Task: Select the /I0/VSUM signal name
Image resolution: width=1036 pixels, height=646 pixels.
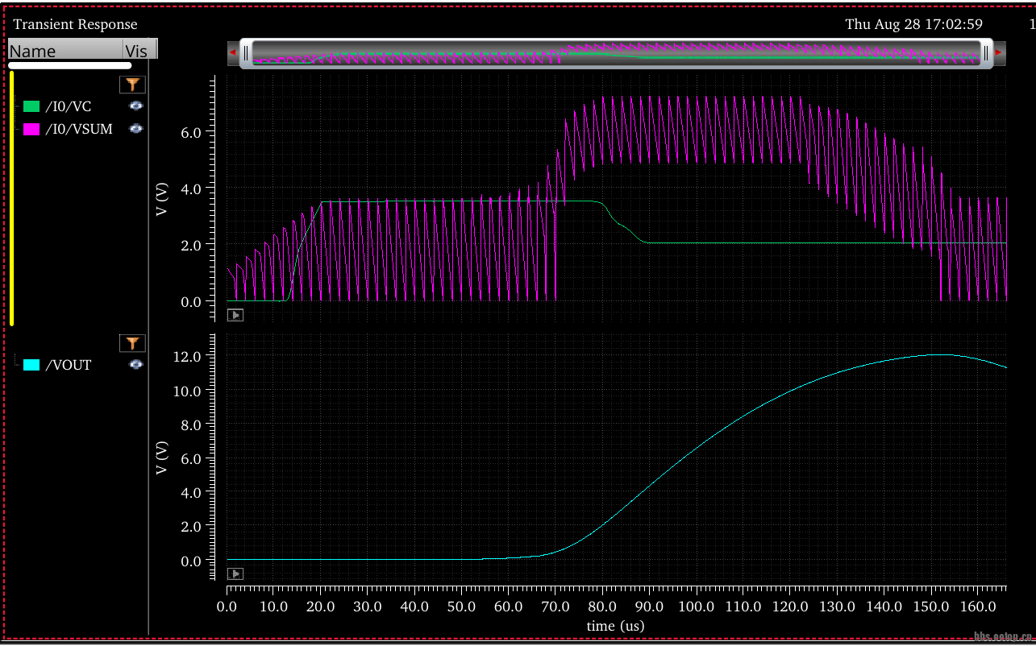Action: point(79,129)
